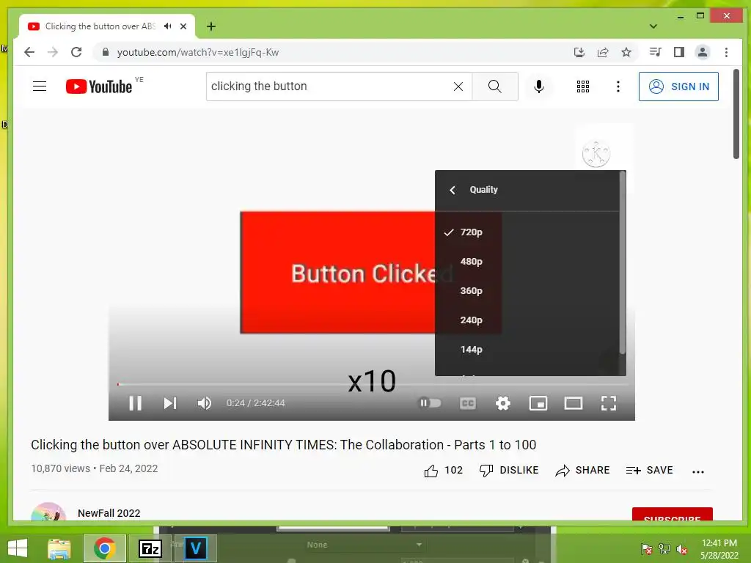Click the search magnifier button

(x=495, y=87)
